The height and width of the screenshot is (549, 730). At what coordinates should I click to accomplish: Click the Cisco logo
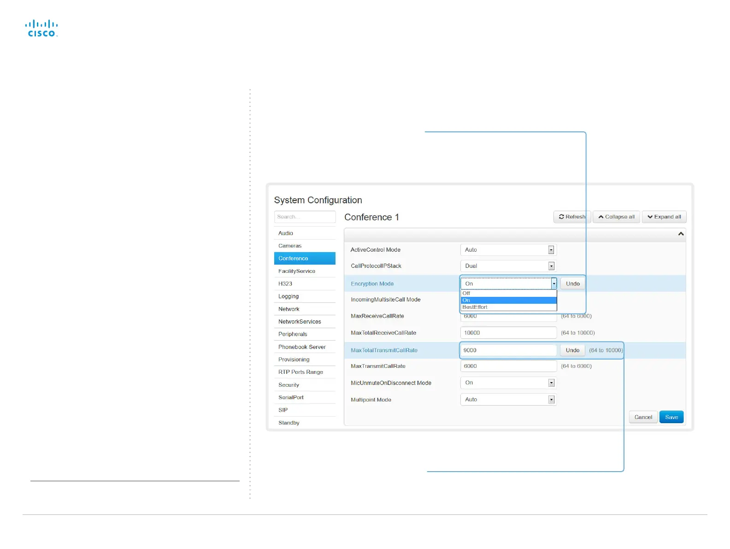tap(41, 28)
